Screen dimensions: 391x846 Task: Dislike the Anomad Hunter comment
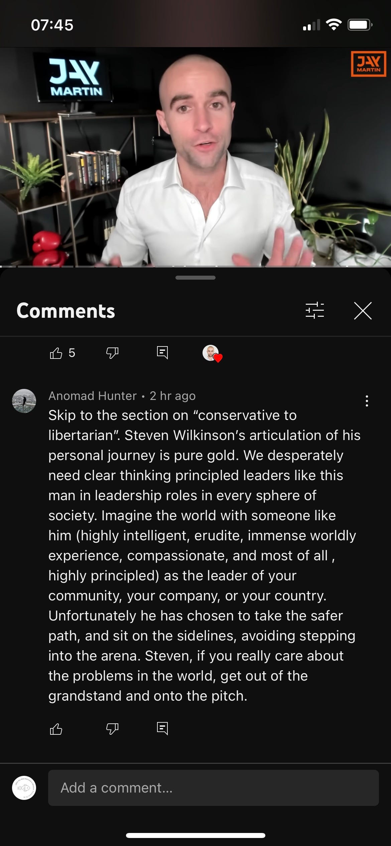pos(112,728)
